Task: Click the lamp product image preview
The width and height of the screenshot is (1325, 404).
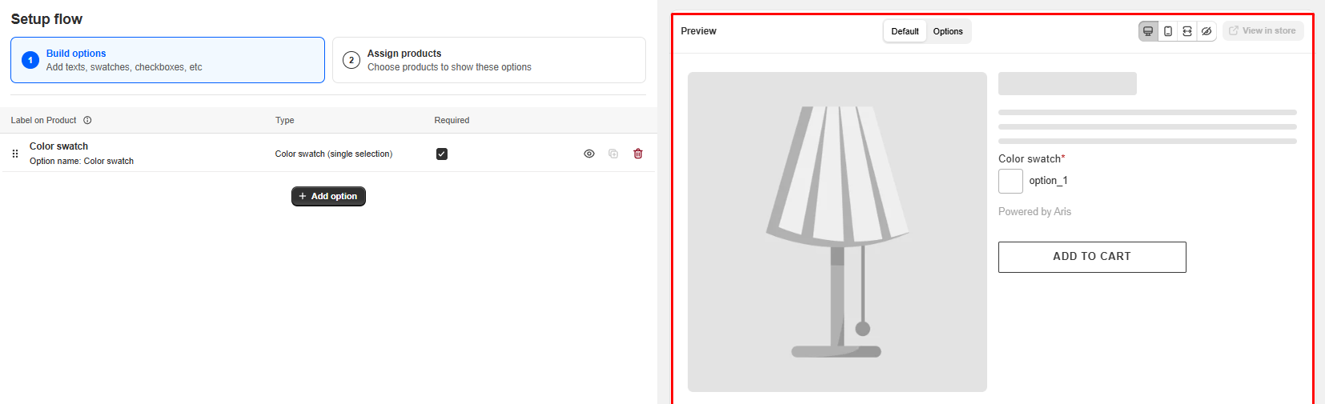Action: 837,232
